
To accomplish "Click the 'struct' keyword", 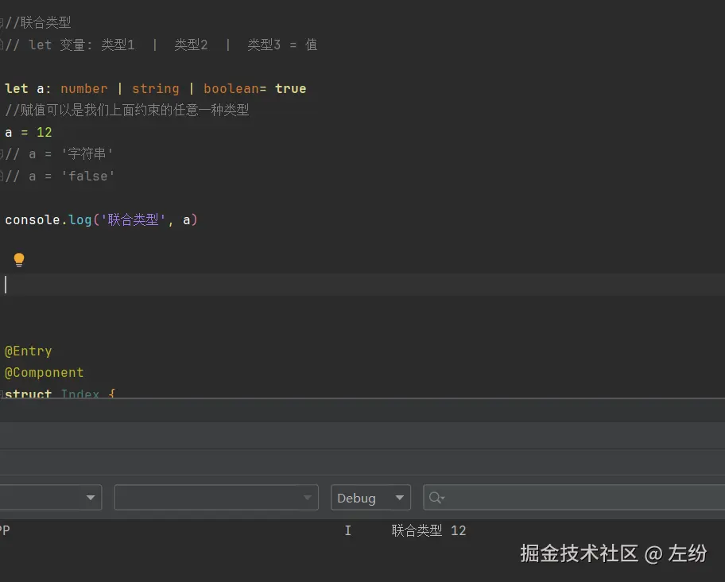I will pos(28,394).
